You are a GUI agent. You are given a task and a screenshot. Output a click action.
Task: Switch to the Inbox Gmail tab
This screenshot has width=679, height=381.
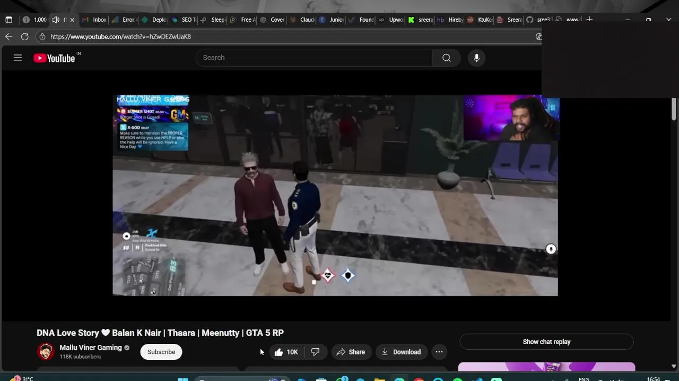point(94,20)
